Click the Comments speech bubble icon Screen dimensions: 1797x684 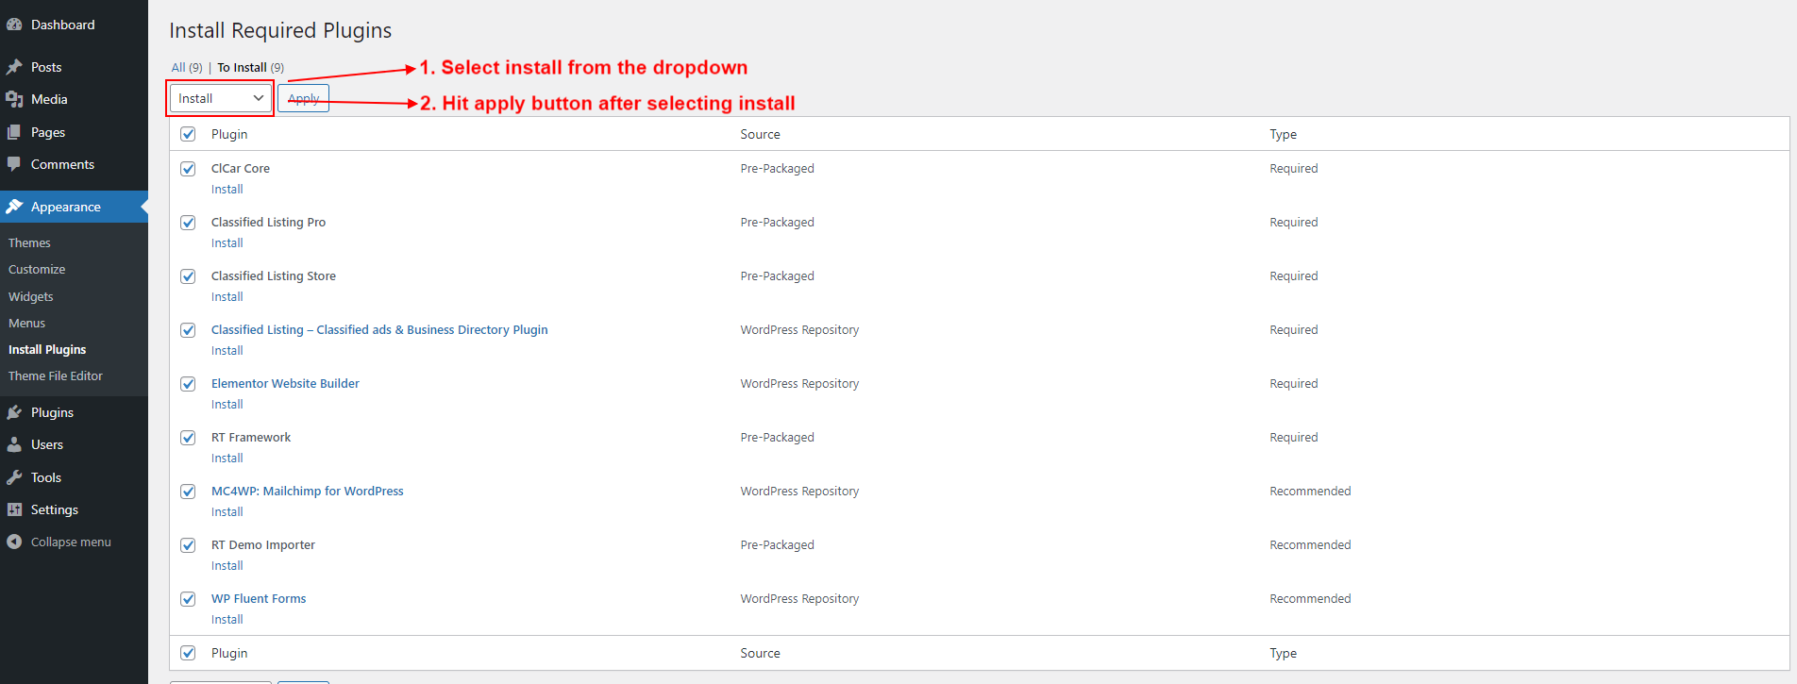(14, 164)
